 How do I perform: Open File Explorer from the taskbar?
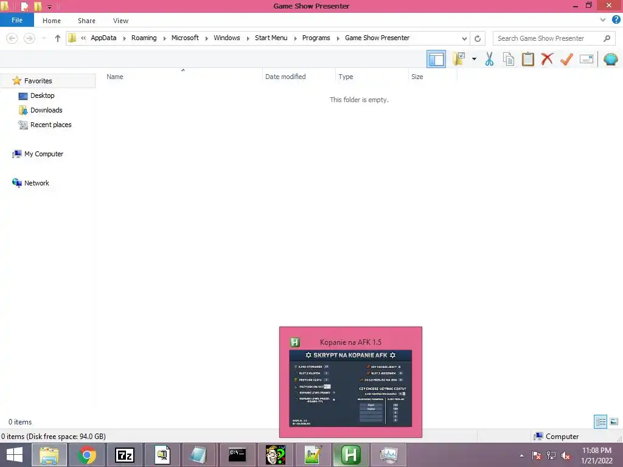[49, 455]
